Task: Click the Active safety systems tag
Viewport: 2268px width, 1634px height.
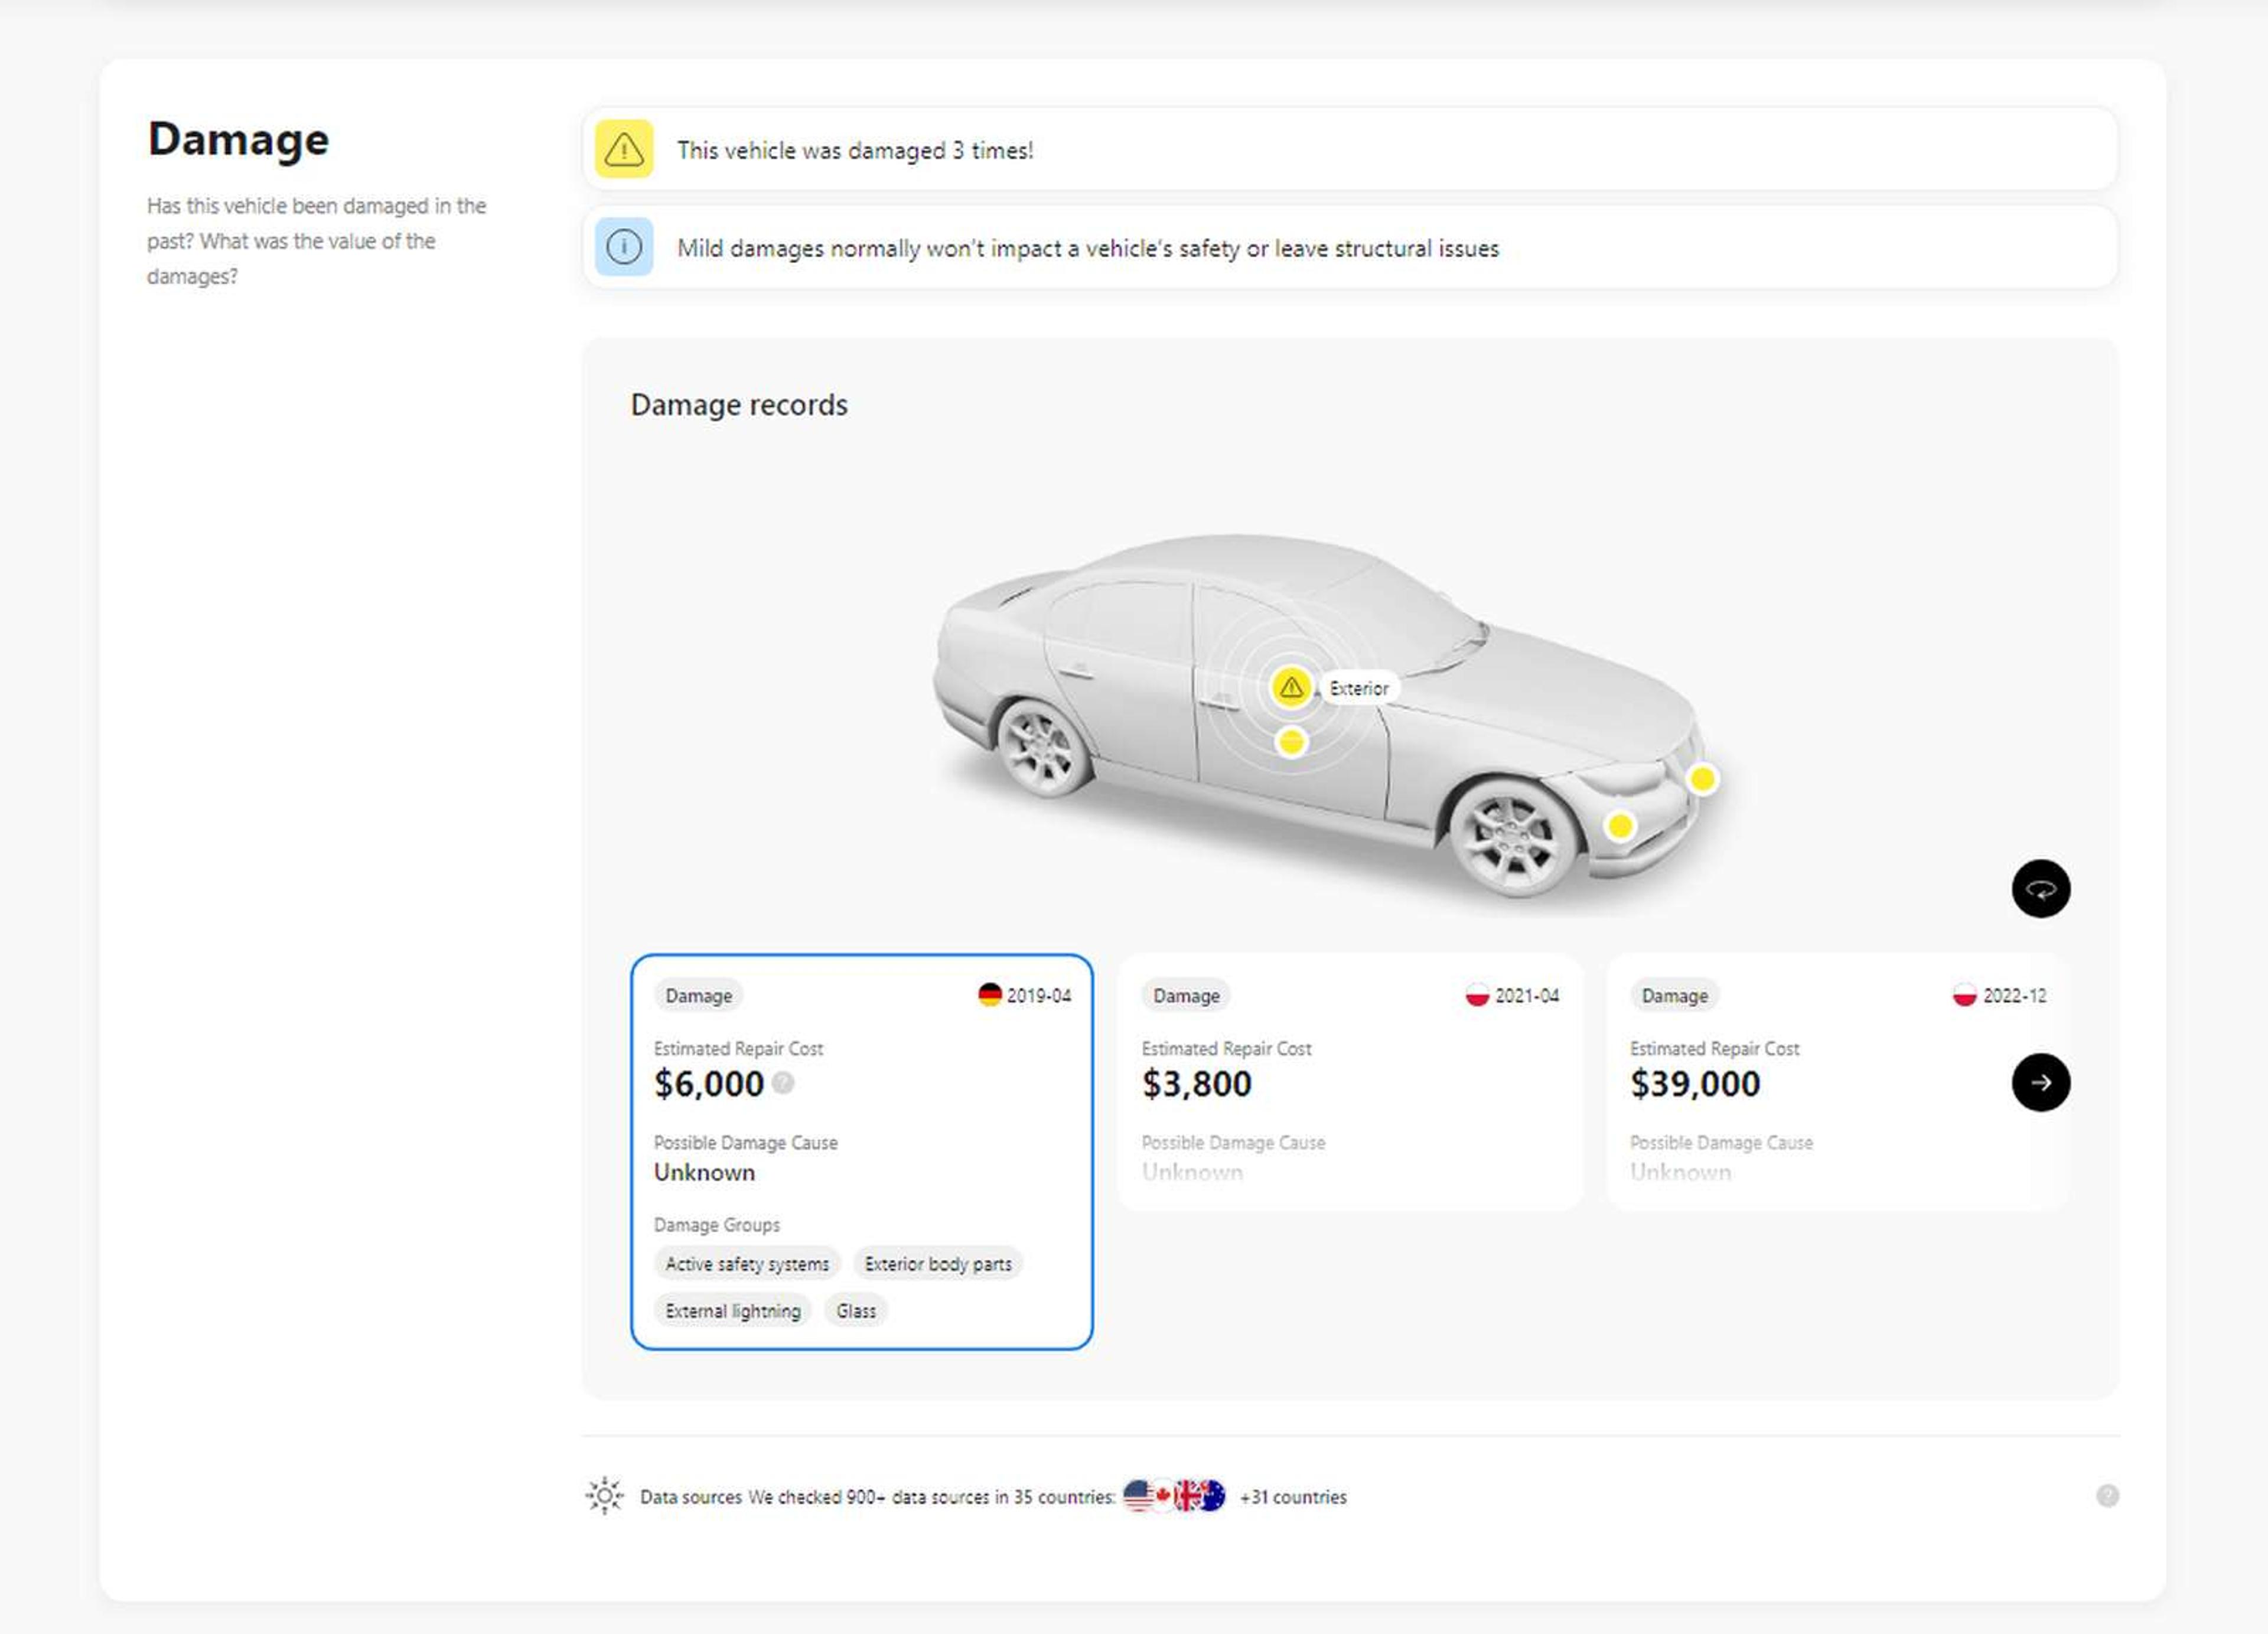Action: [747, 1264]
